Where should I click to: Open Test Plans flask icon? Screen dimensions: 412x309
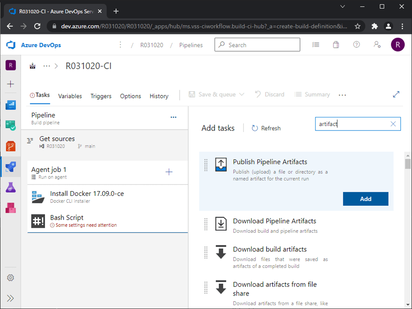click(10, 187)
